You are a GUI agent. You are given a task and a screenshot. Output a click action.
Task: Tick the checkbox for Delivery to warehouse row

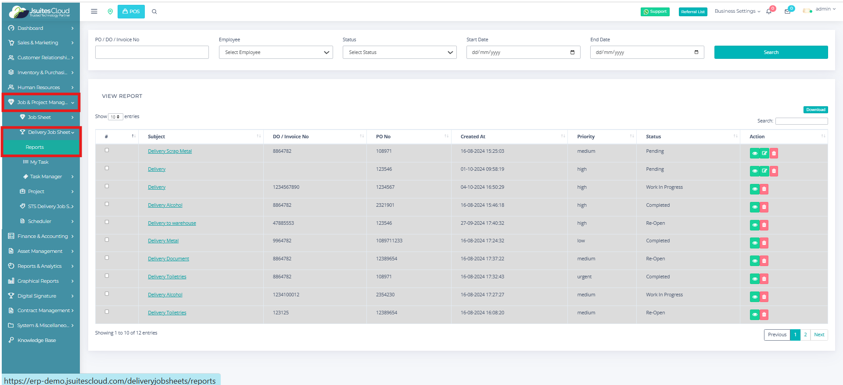tap(107, 222)
